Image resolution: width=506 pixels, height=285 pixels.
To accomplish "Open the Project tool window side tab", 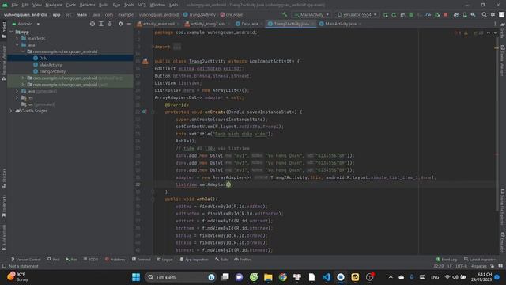I will click(3, 30).
